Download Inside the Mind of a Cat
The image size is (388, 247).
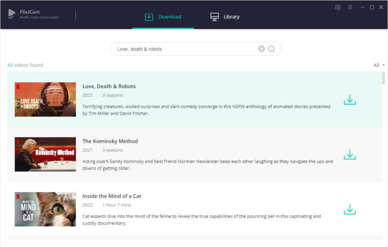(x=350, y=209)
